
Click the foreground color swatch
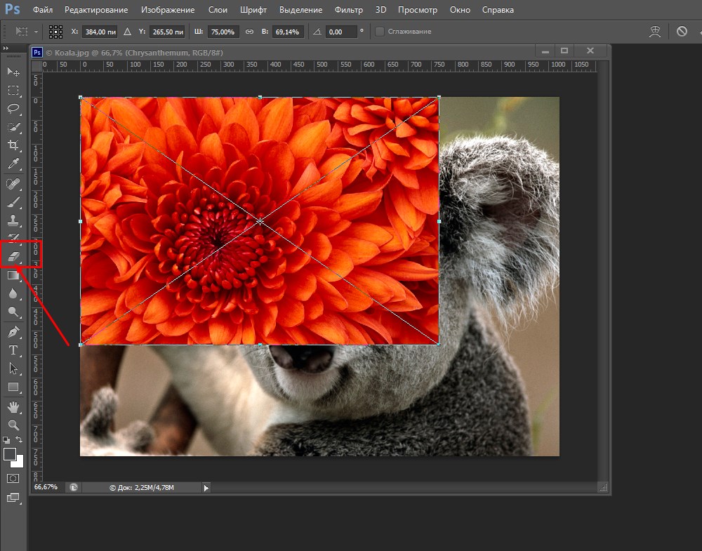tap(10, 454)
